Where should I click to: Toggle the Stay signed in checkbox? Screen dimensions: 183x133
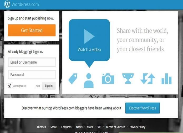point(10,85)
